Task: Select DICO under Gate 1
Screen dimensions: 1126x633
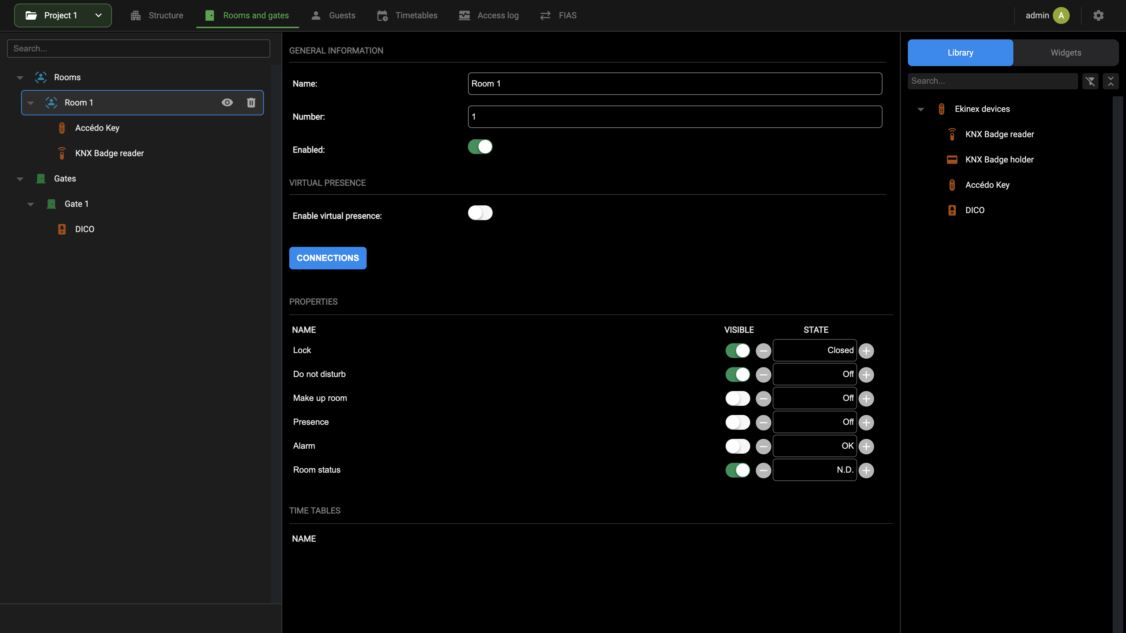Action: [x=84, y=229]
